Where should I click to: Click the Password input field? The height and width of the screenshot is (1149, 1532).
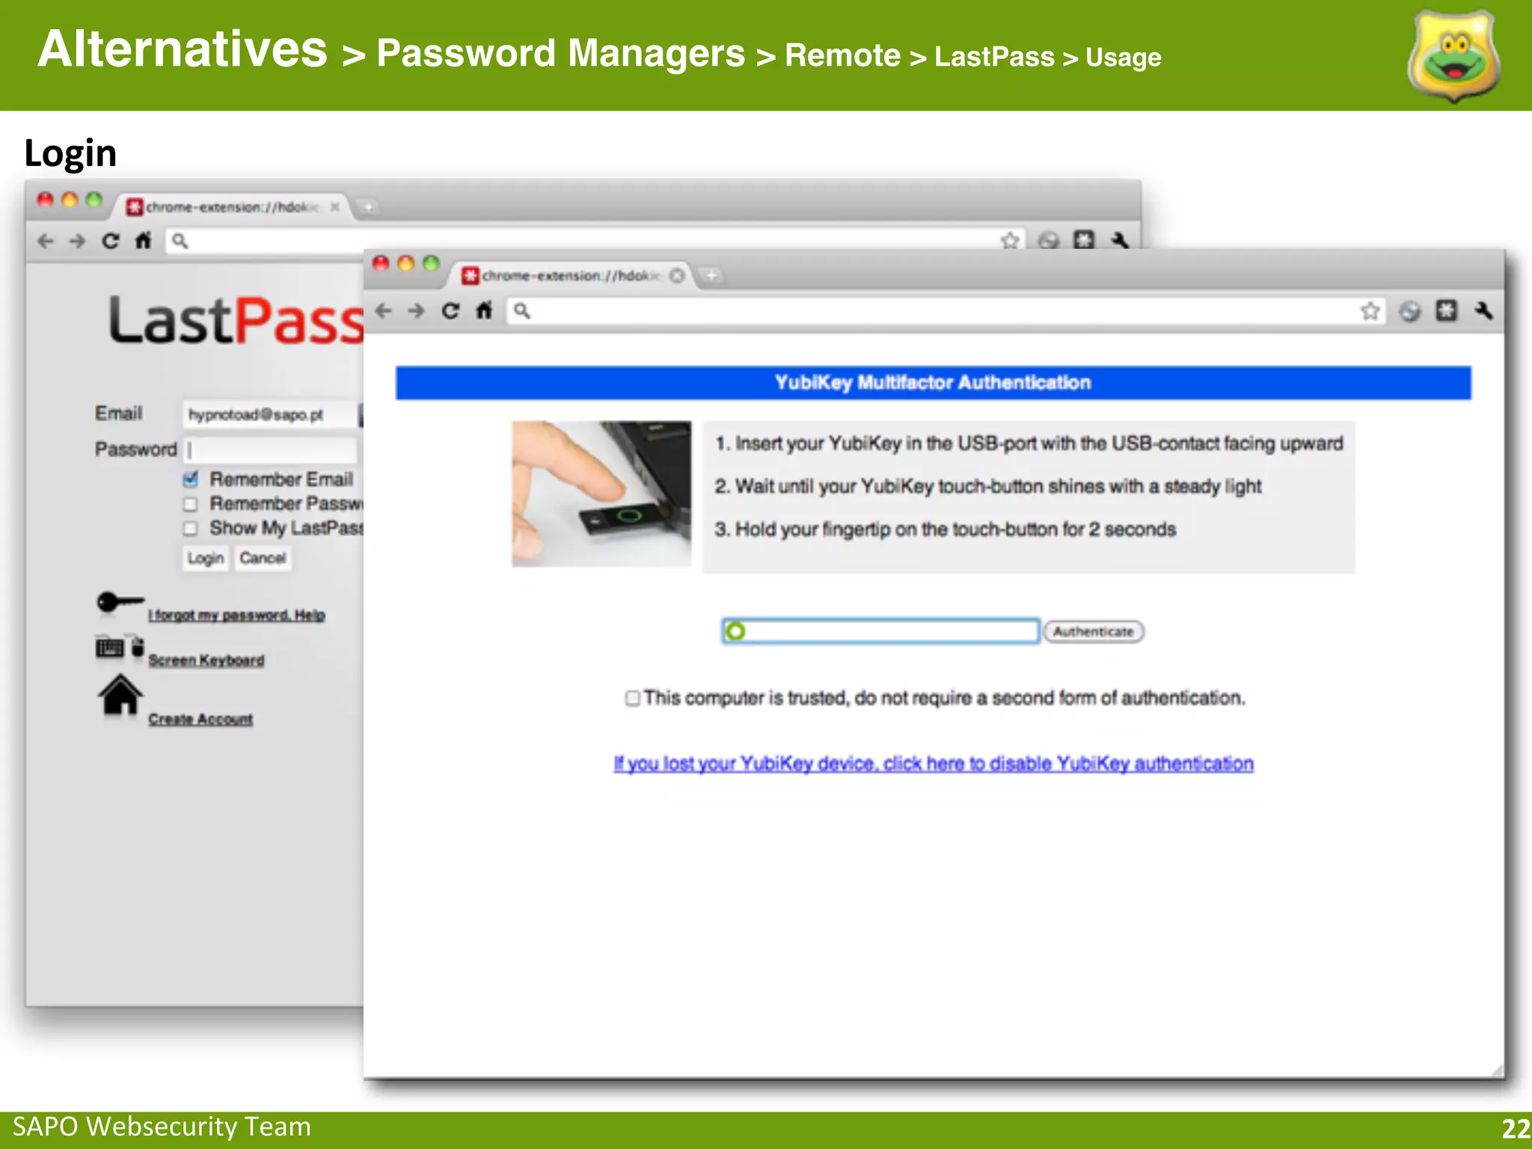pyautogui.click(x=269, y=450)
